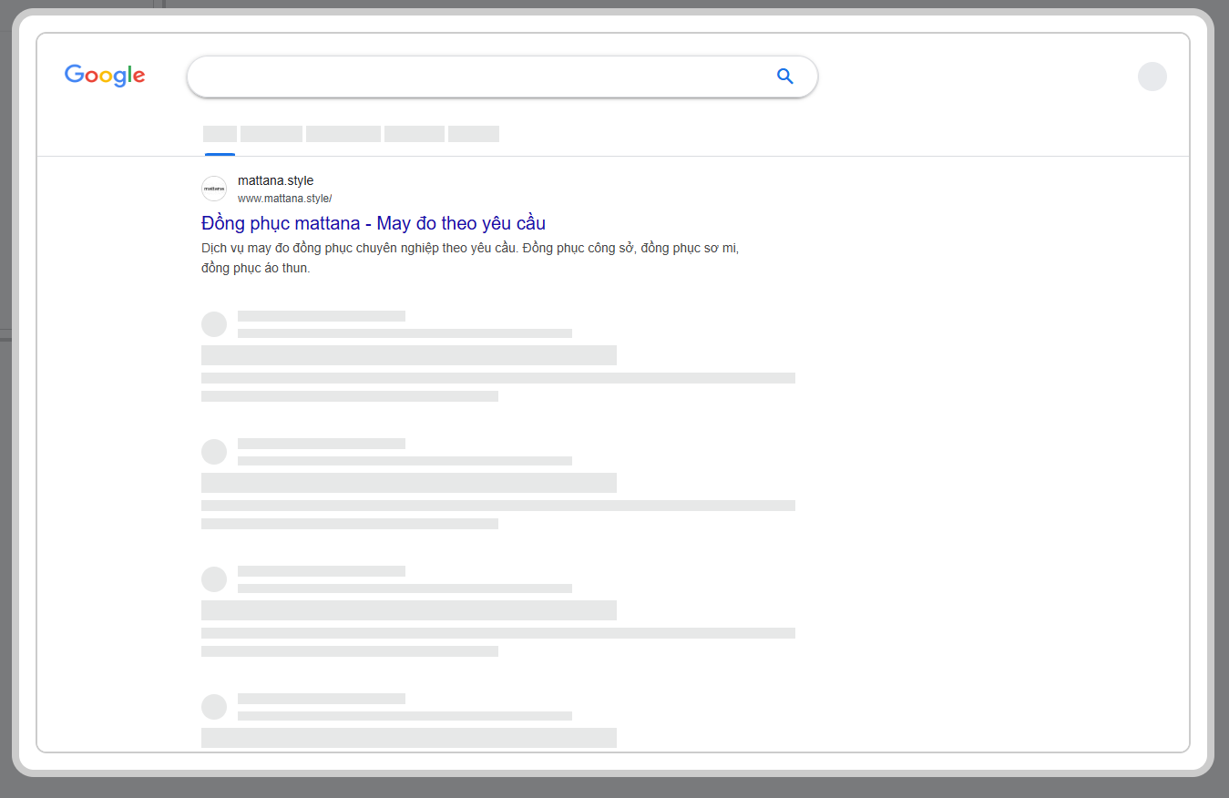Open the 'Đồng phục mattana - May đo theo yêu cầu' result
Image resolution: width=1229 pixels, height=798 pixels.
[x=374, y=223]
